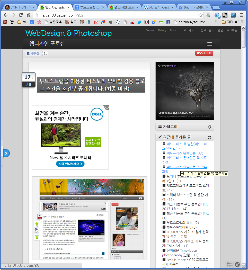Select the Tistory menu item
248x270 pixels.
[x=162, y=30]
